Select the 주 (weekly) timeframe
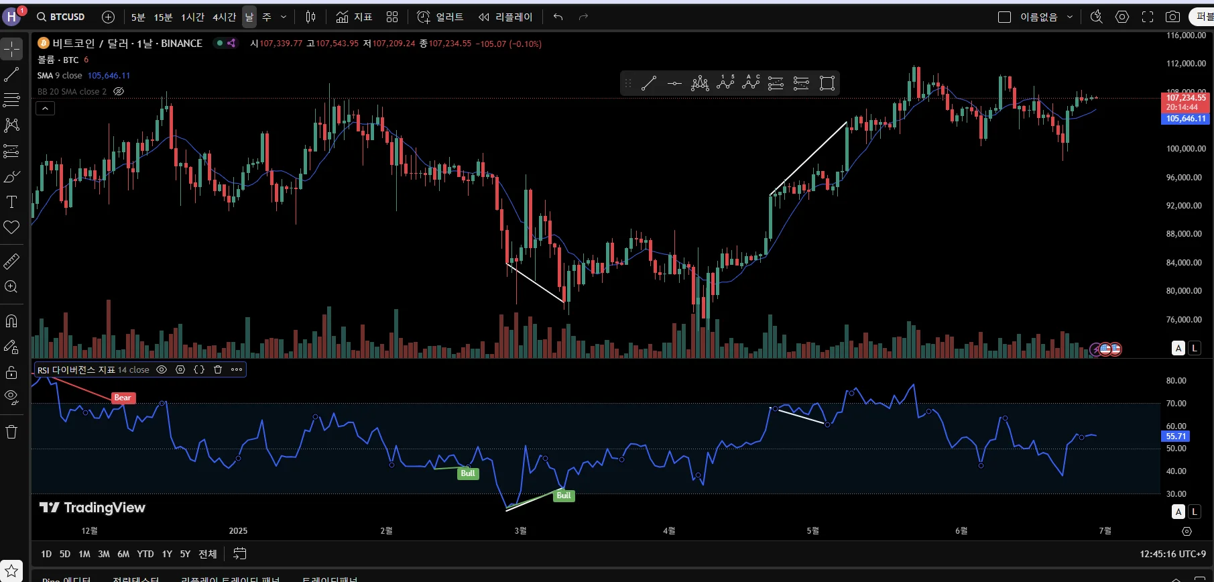 (267, 17)
